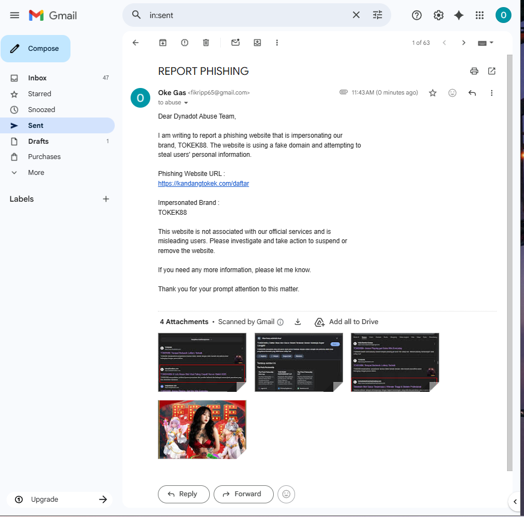Mark this email as unread
This screenshot has height=517, width=524.
[x=235, y=43]
